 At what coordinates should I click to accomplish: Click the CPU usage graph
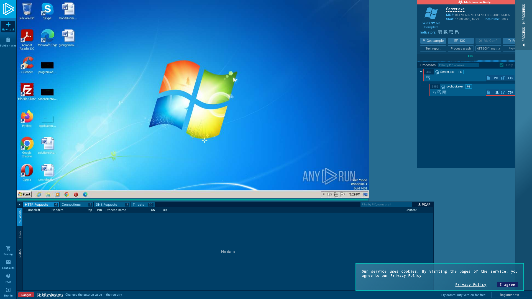(x=466, y=58)
